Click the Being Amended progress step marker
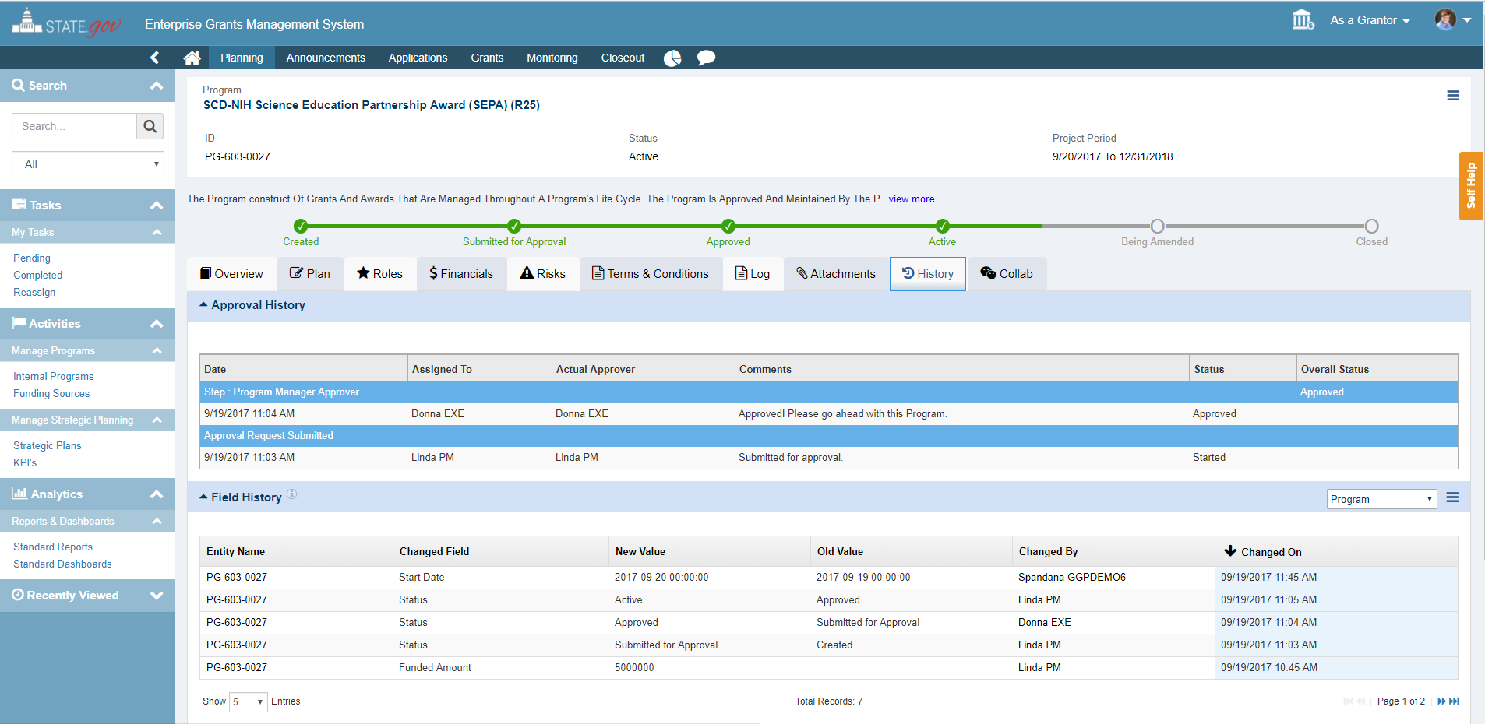This screenshot has height=724, width=1485. (1157, 227)
